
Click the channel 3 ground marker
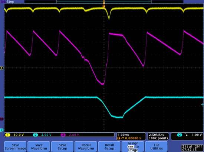click(2, 119)
